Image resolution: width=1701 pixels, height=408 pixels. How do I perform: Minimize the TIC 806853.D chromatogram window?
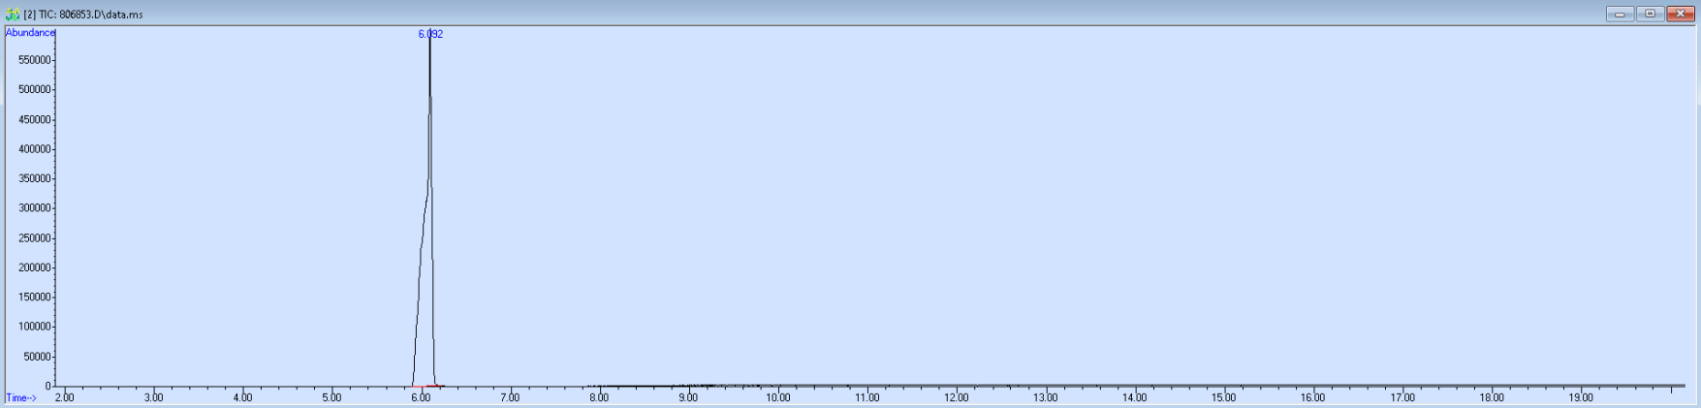coord(1620,14)
